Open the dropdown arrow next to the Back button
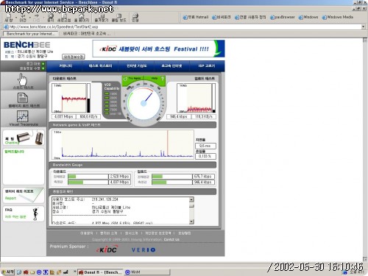This screenshot has width=368, height=276. pyautogui.click(x=30, y=18)
